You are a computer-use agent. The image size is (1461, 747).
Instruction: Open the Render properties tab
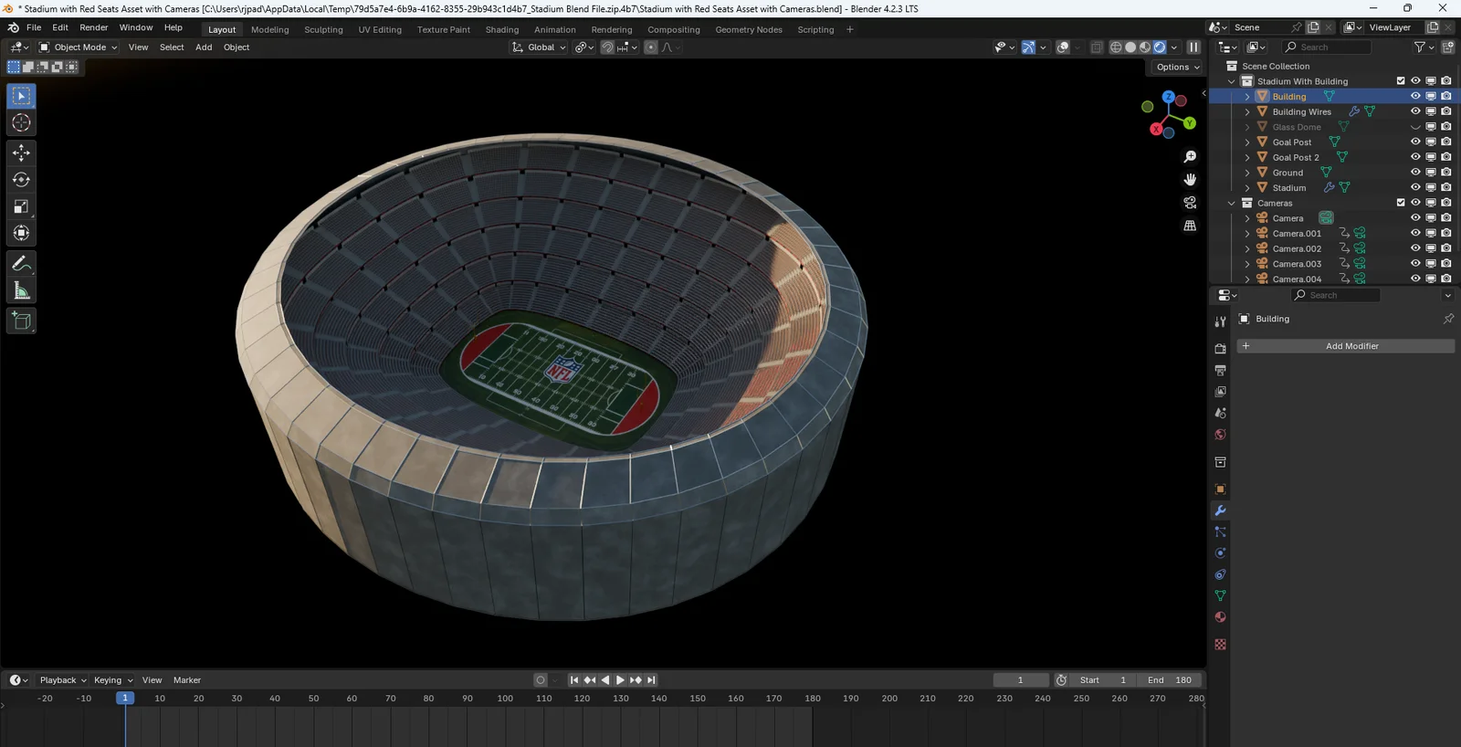[1220, 349]
